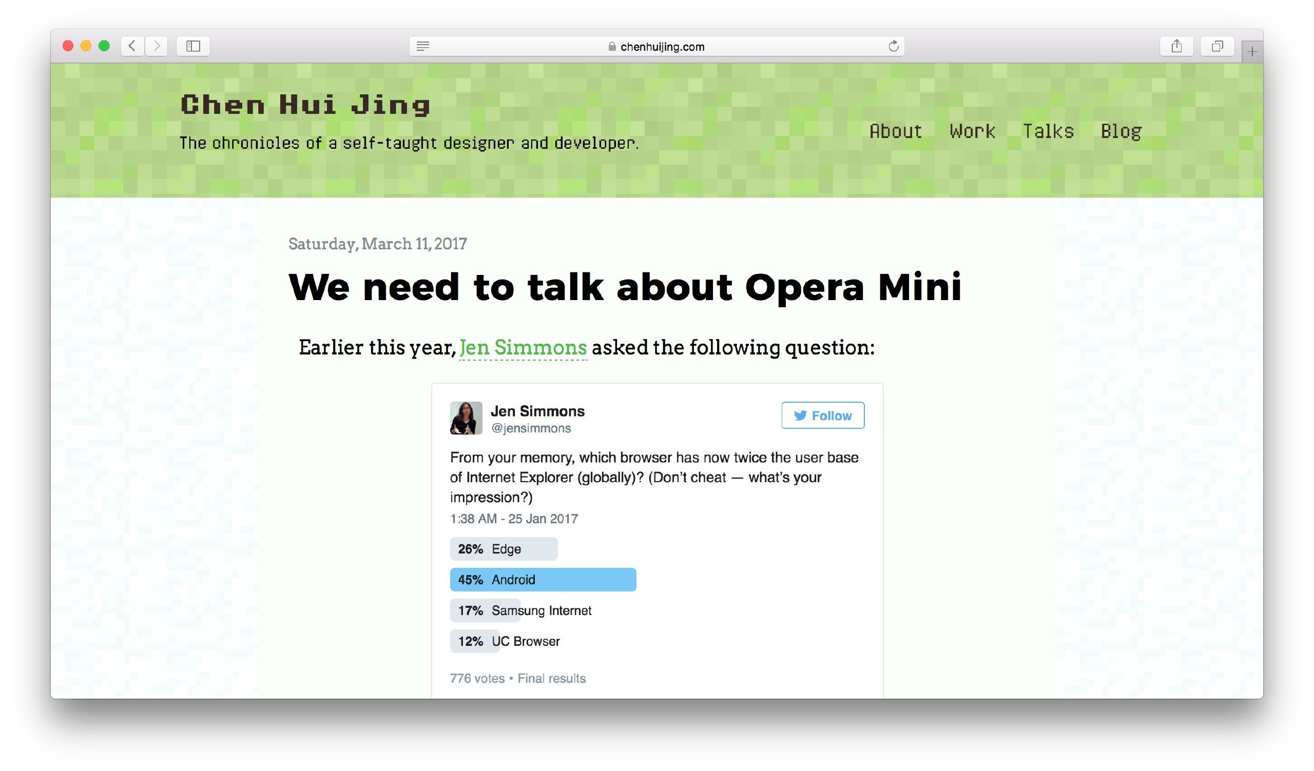
Task: Click the Twitter bird icon on Follow
Action: [800, 415]
